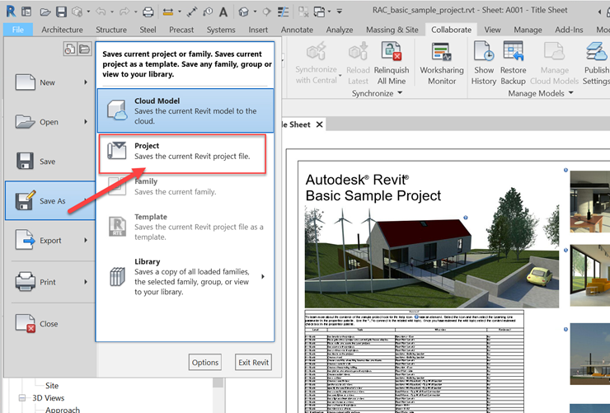This screenshot has height=413, width=610.
Task: Select Open in the File menu
Action: pyautogui.click(x=50, y=122)
